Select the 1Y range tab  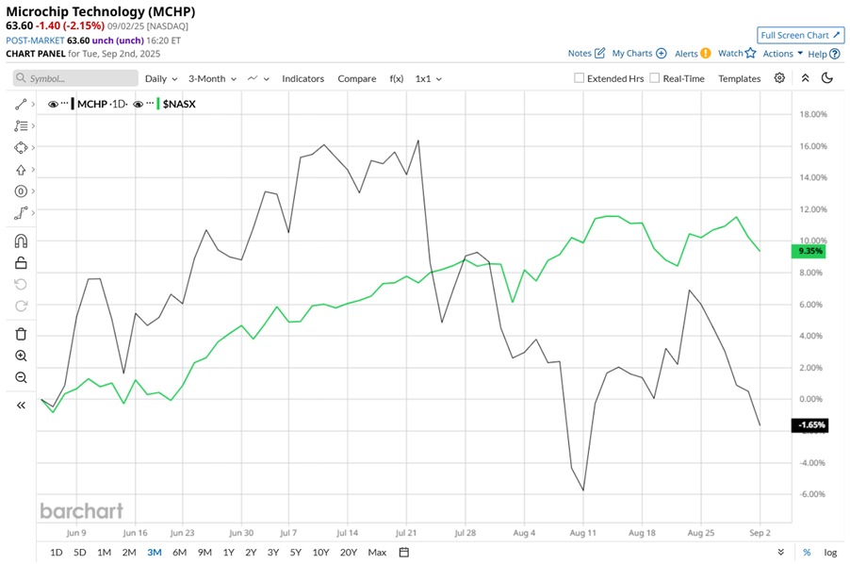[x=228, y=552]
